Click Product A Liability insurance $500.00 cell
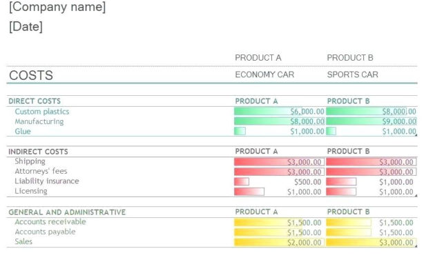The height and width of the screenshot is (262, 435). 280,182
